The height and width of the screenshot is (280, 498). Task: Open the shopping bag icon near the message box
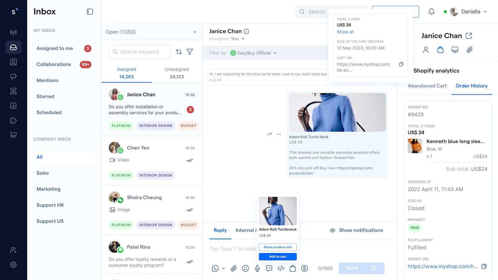tap(293, 268)
